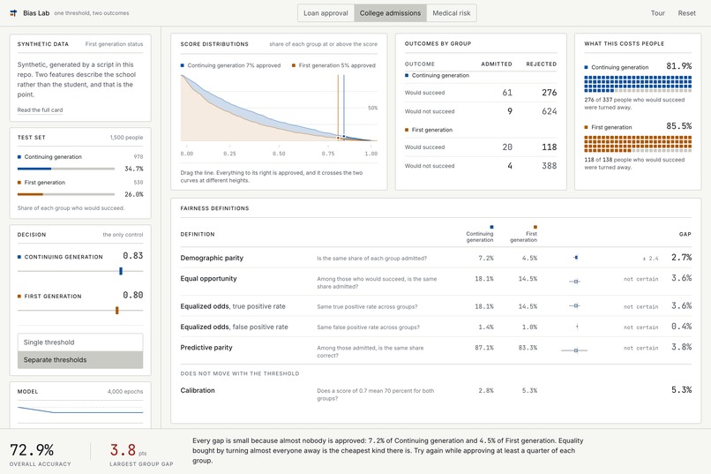Click the Predictive parity gap interval marker
711x474 pixels.
coord(574,350)
